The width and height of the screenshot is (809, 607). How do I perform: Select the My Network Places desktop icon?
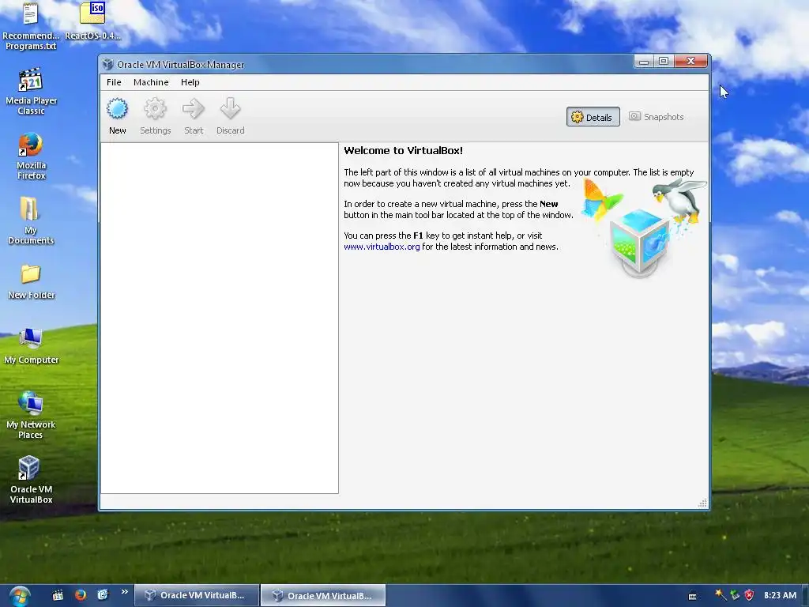tap(31, 416)
